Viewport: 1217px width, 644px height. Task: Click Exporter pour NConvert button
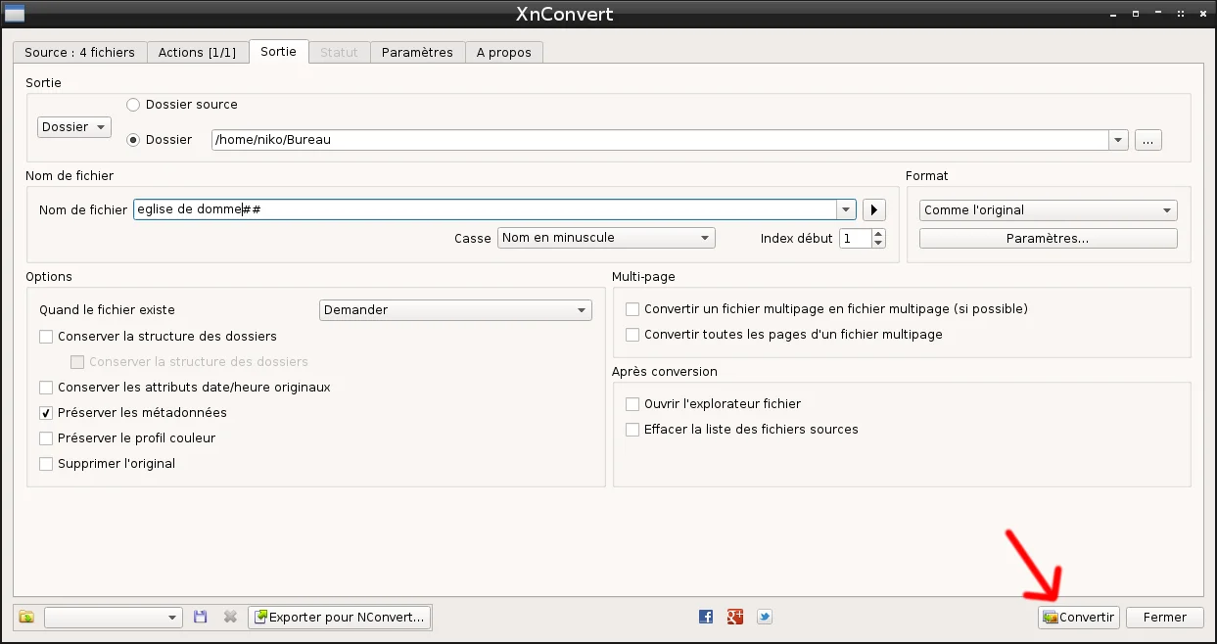point(340,618)
